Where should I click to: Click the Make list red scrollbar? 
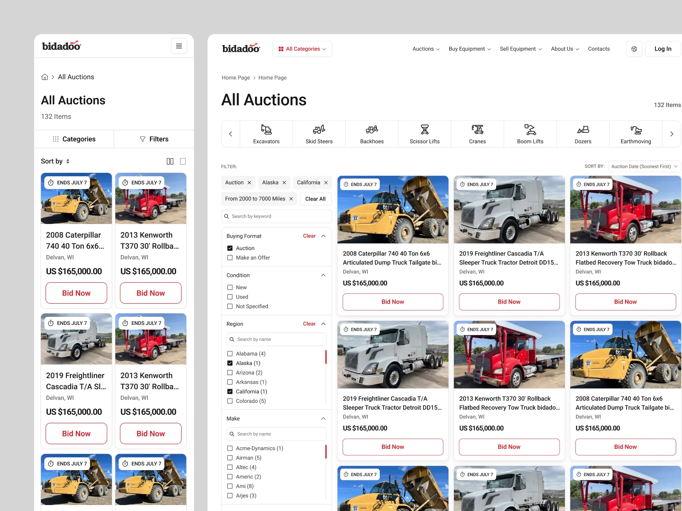(x=326, y=451)
